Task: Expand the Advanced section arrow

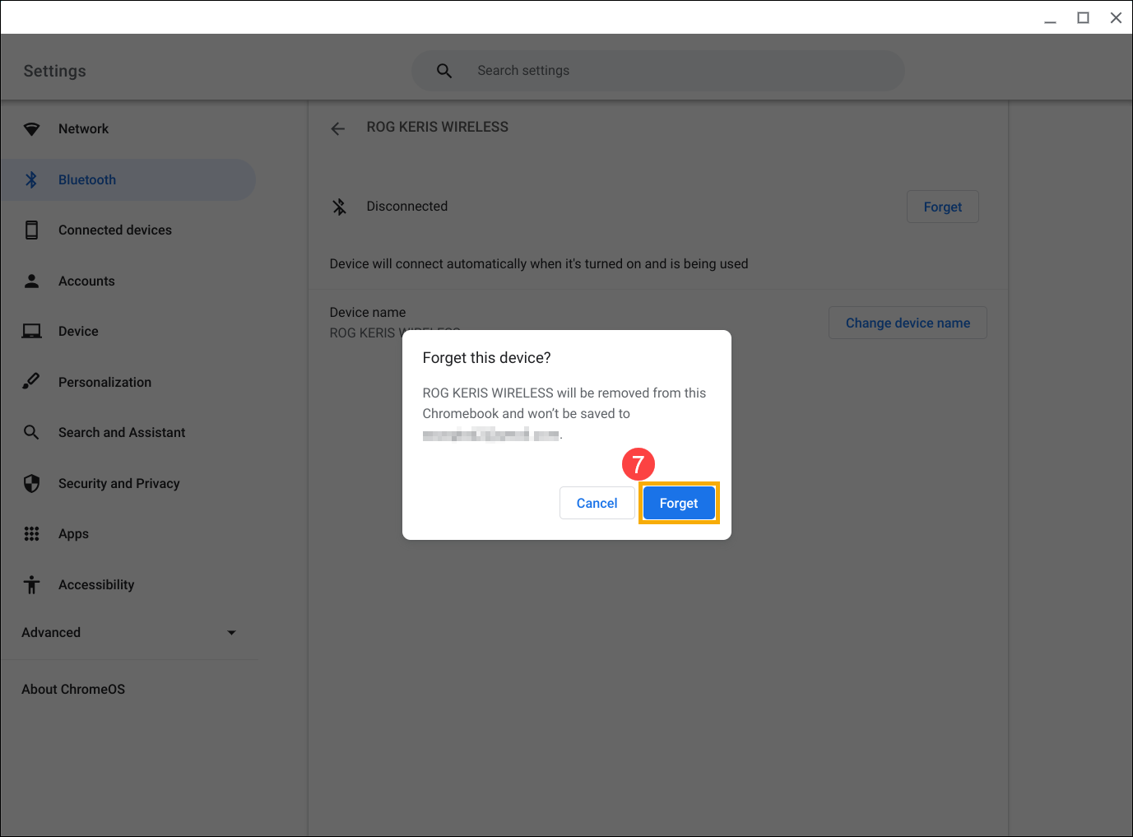Action: (231, 633)
